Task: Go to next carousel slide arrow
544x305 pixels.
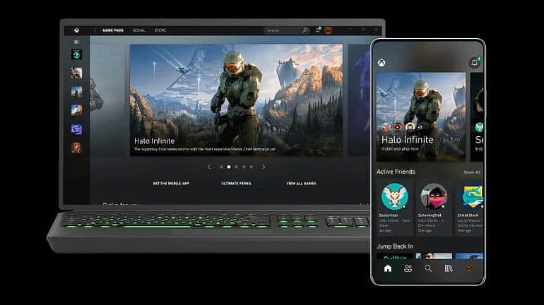Action: (x=264, y=167)
